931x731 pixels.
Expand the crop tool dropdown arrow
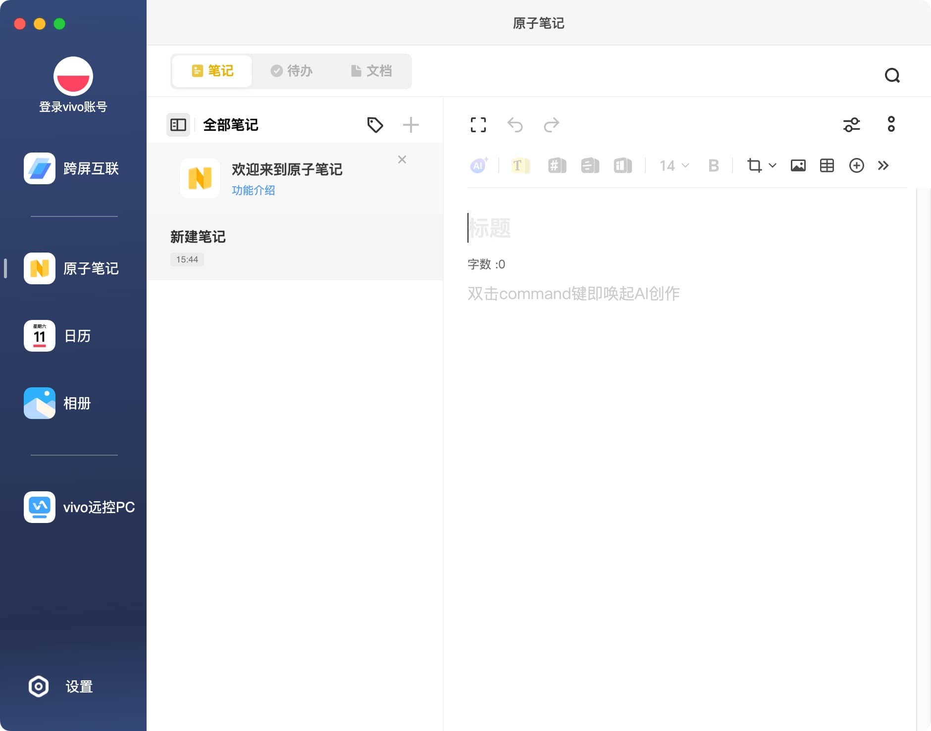pyautogui.click(x=773, y=165)
